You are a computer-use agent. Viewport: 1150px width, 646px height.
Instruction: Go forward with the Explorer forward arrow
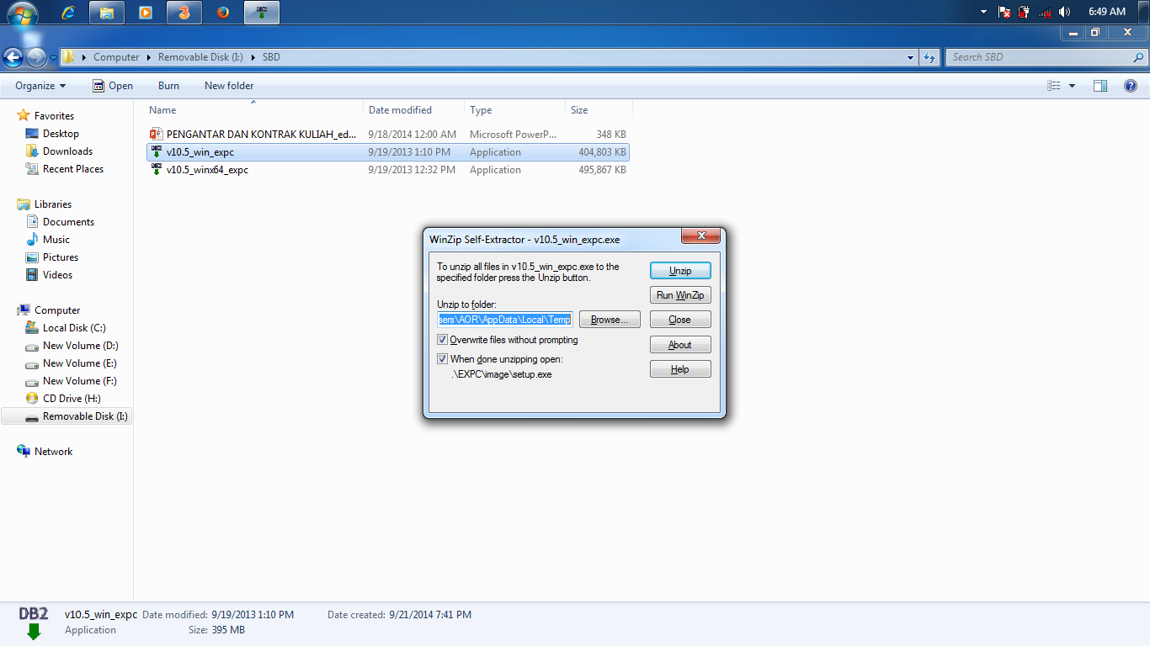pyautogui.click(x=36, y=57)
